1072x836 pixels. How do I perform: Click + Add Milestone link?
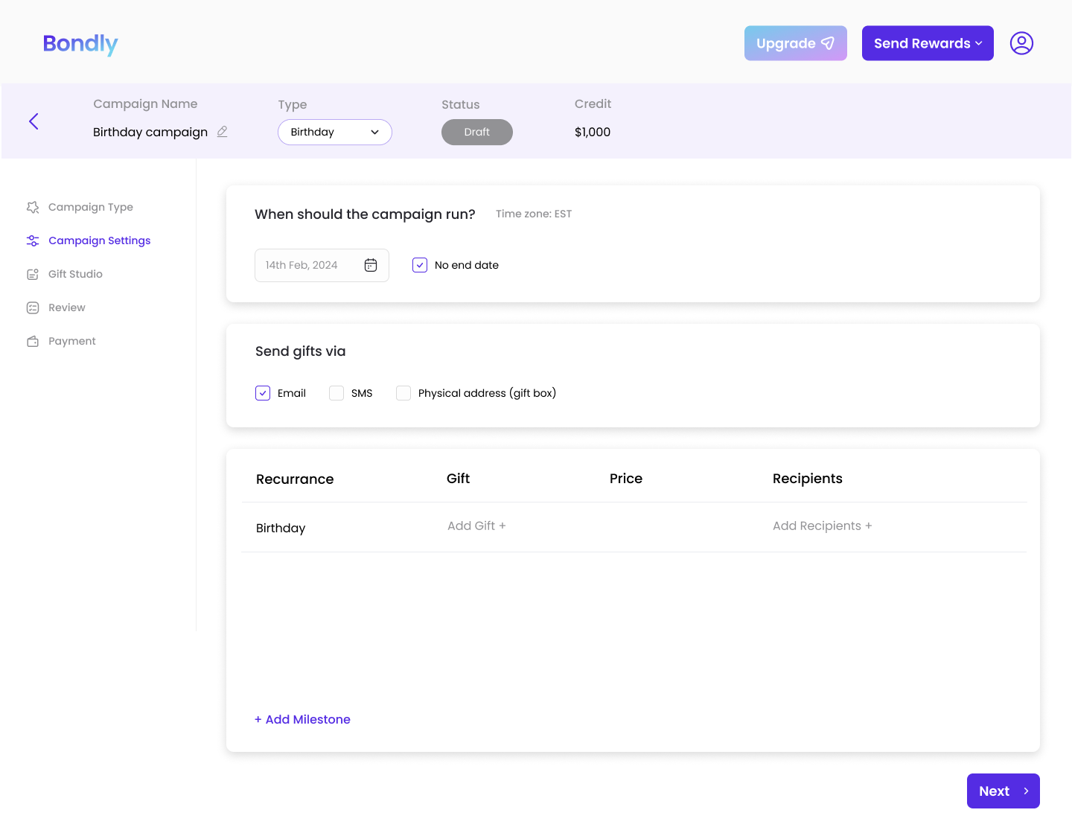[x=302, y=719]
